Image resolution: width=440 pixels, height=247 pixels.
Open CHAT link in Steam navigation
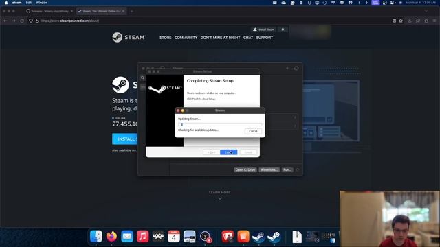(248, 38)
